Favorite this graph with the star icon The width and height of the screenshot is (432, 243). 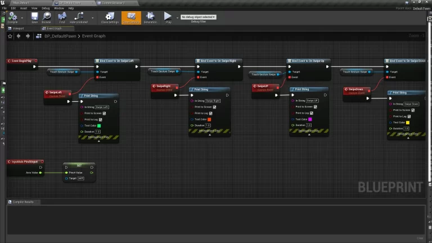(10, 36)
